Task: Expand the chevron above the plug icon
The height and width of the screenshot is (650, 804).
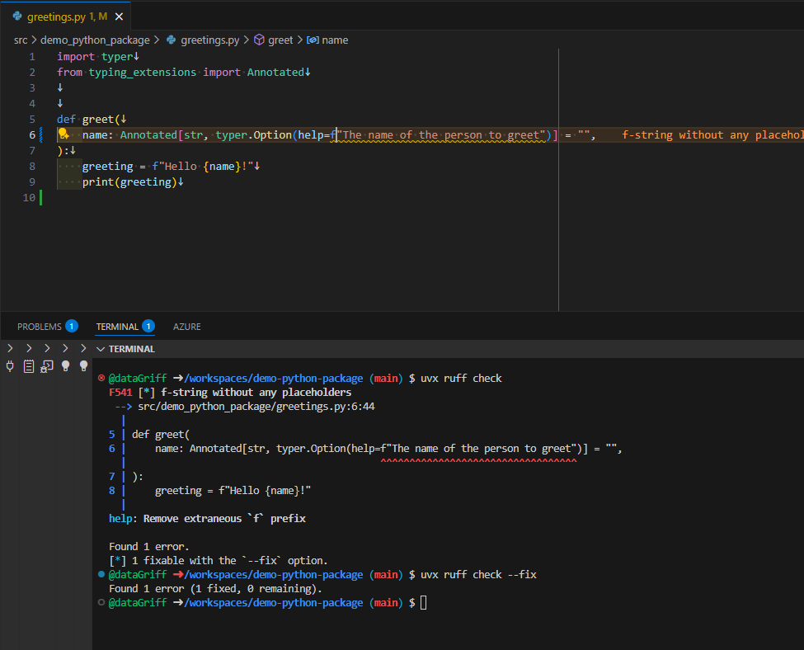Action: coord(10,348)
